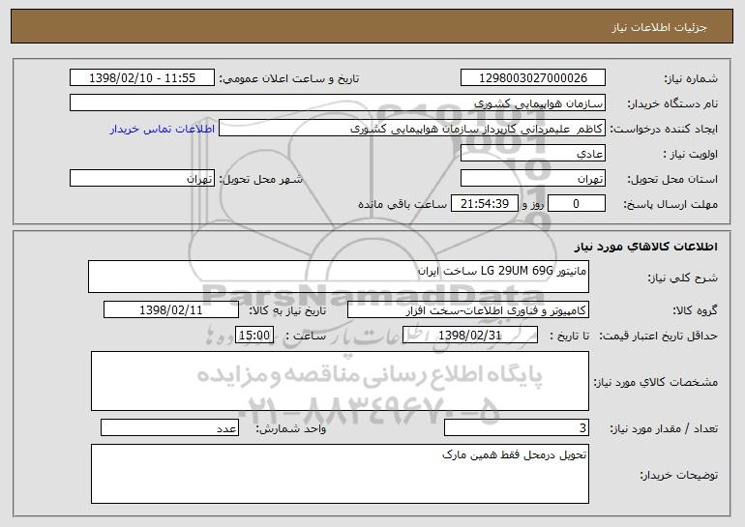Click label تاریخ نیاز به کالا

tap(287, 311)
